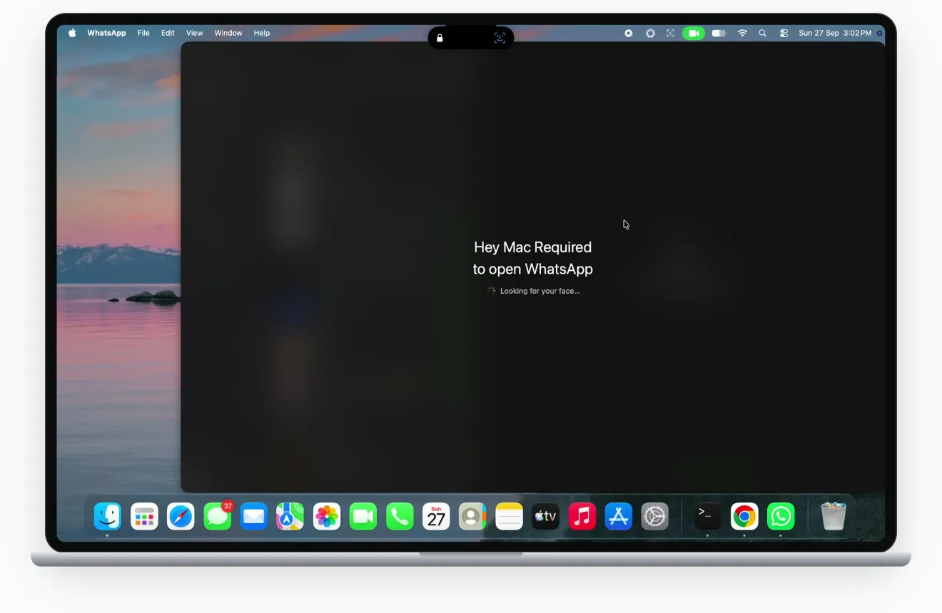Open Calendar showing 27 in Dock

436,517
